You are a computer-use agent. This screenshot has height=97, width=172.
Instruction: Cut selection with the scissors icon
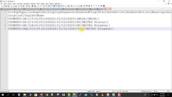19,6
